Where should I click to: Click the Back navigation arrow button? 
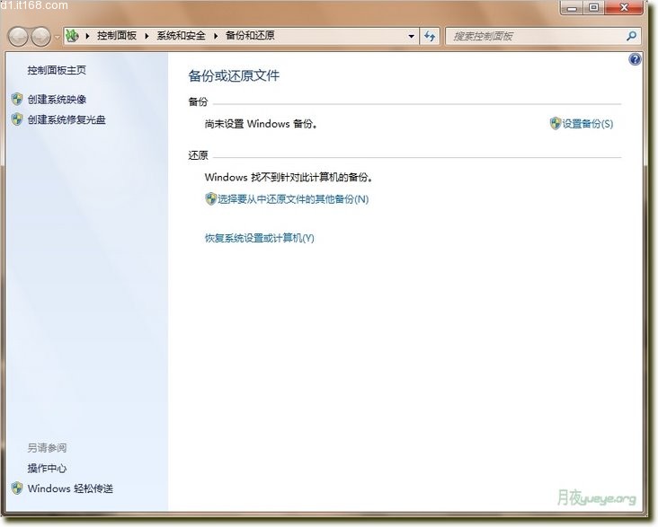(18, 37)
